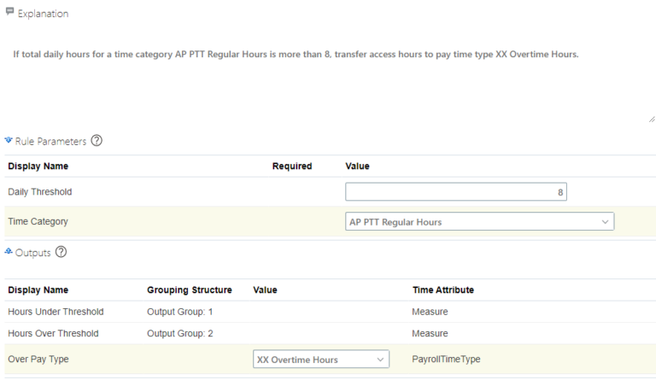Screen dimensions: 656x386
Task: Click the Required column header
Action: (x=292, y=167)
